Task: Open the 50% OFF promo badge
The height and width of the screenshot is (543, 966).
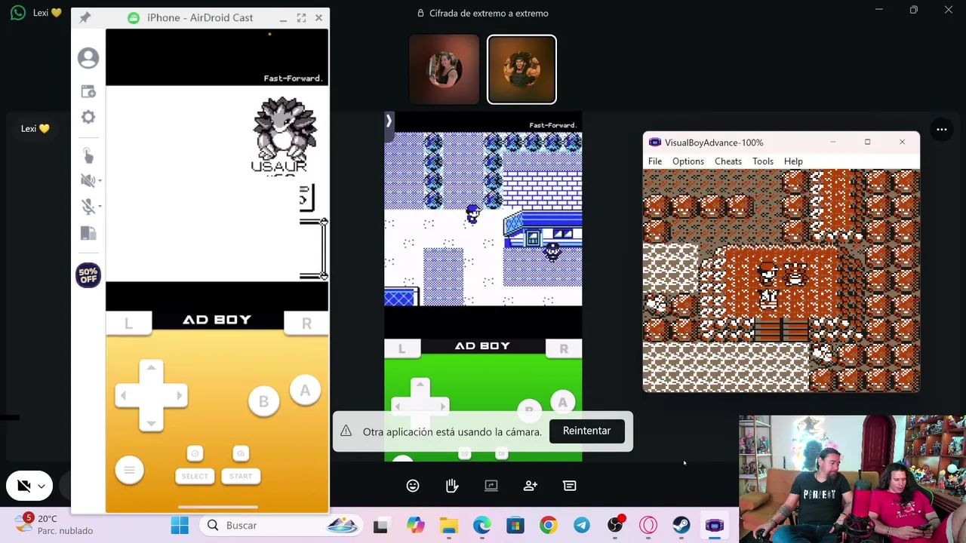Action: point(88,275)
